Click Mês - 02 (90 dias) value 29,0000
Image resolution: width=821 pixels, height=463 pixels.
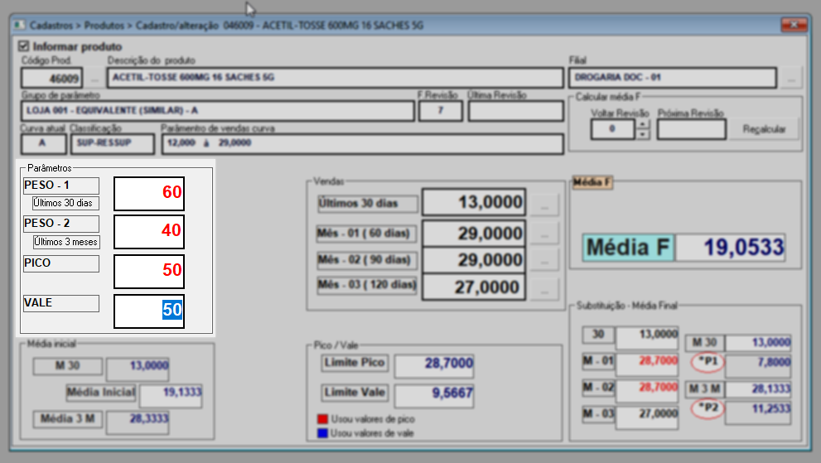click(474, 260)
